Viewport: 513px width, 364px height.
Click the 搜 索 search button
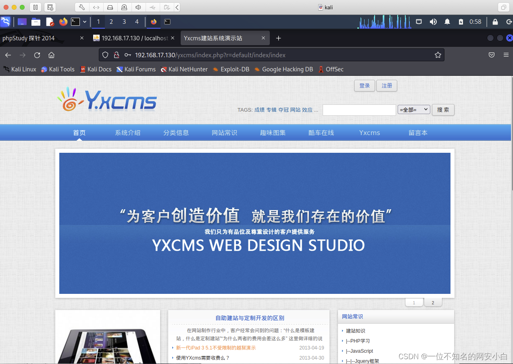click(x=443, y=110)
